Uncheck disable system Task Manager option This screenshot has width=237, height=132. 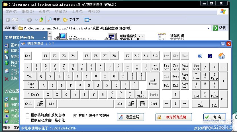(x=75, y=116)
